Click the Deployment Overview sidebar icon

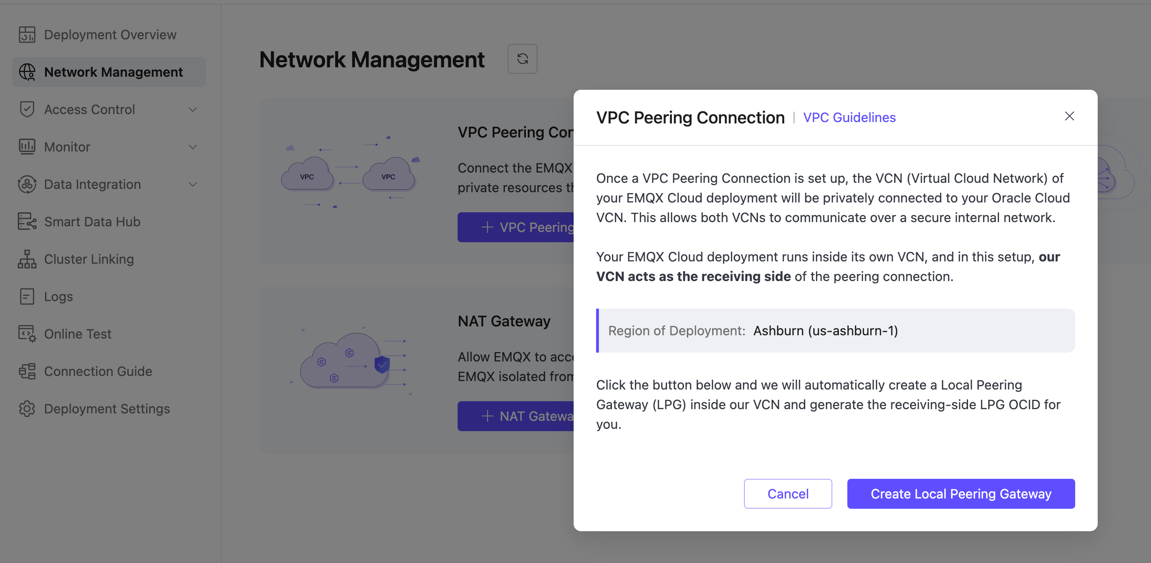pos(27,35)
